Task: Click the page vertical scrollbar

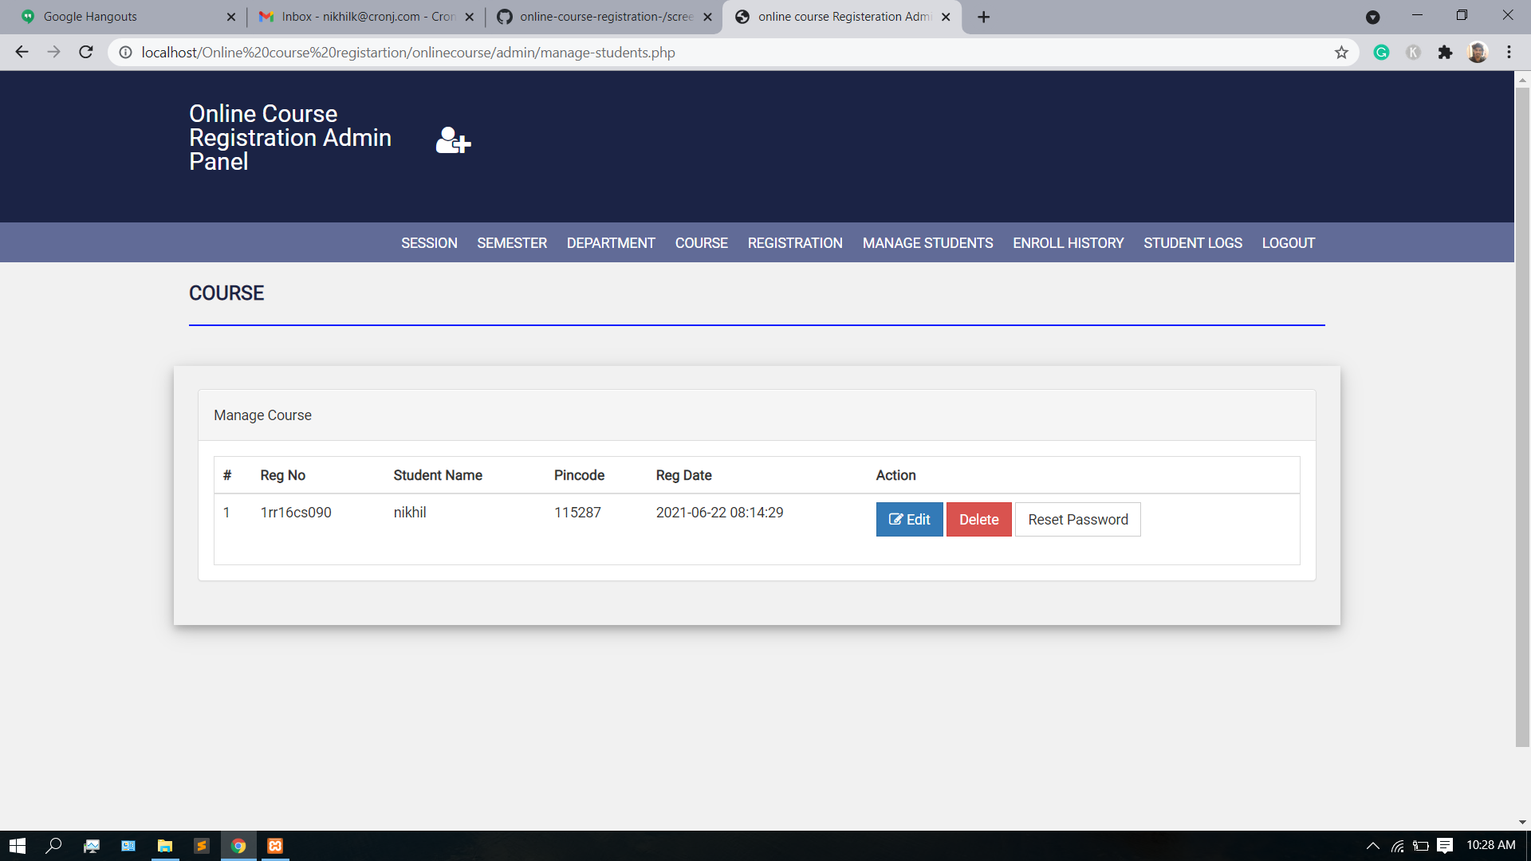Action: [1522, 415]
